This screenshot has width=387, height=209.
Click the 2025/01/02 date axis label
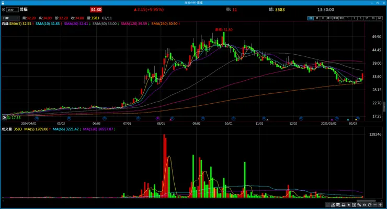click(x=328, y=124)
